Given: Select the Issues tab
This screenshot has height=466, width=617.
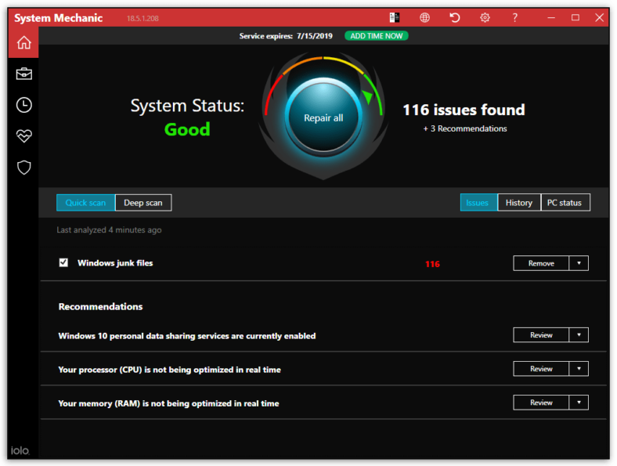Looking at the screenshot, I should tap(479, 202).
